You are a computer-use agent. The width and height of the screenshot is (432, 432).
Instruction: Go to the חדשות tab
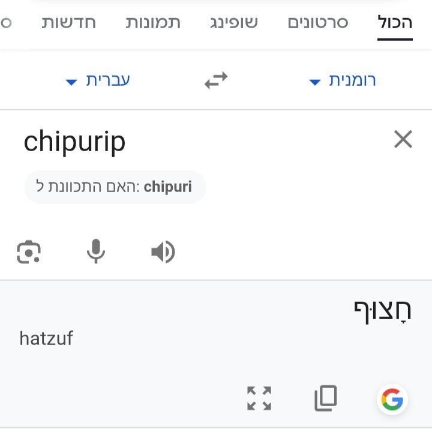[69, 23]
